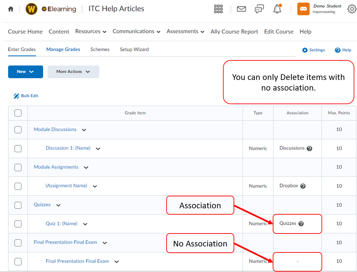The width and height of the screenshot is (357, 272).
Task: Open the Ally Course Report link
Action: [234, 32]
